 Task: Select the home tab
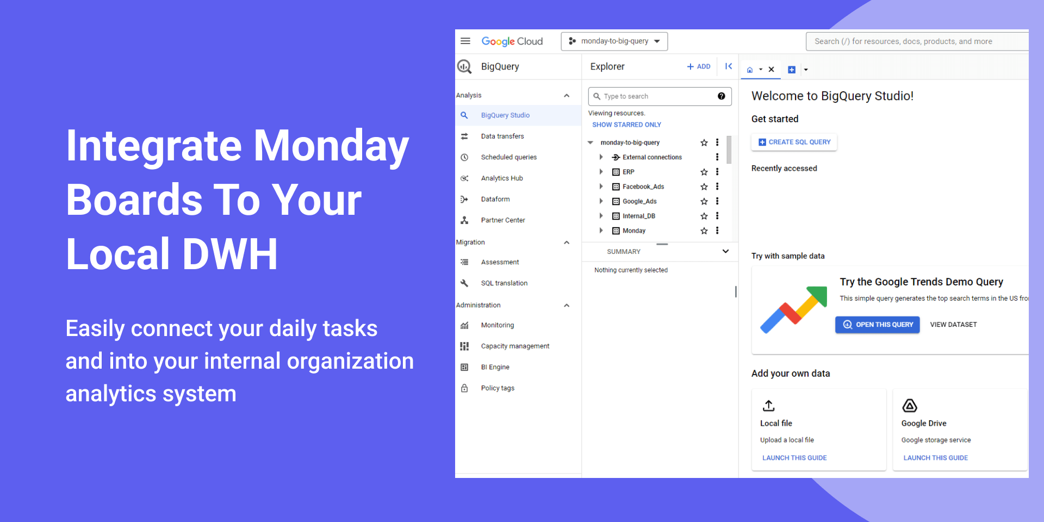point(750,70)
